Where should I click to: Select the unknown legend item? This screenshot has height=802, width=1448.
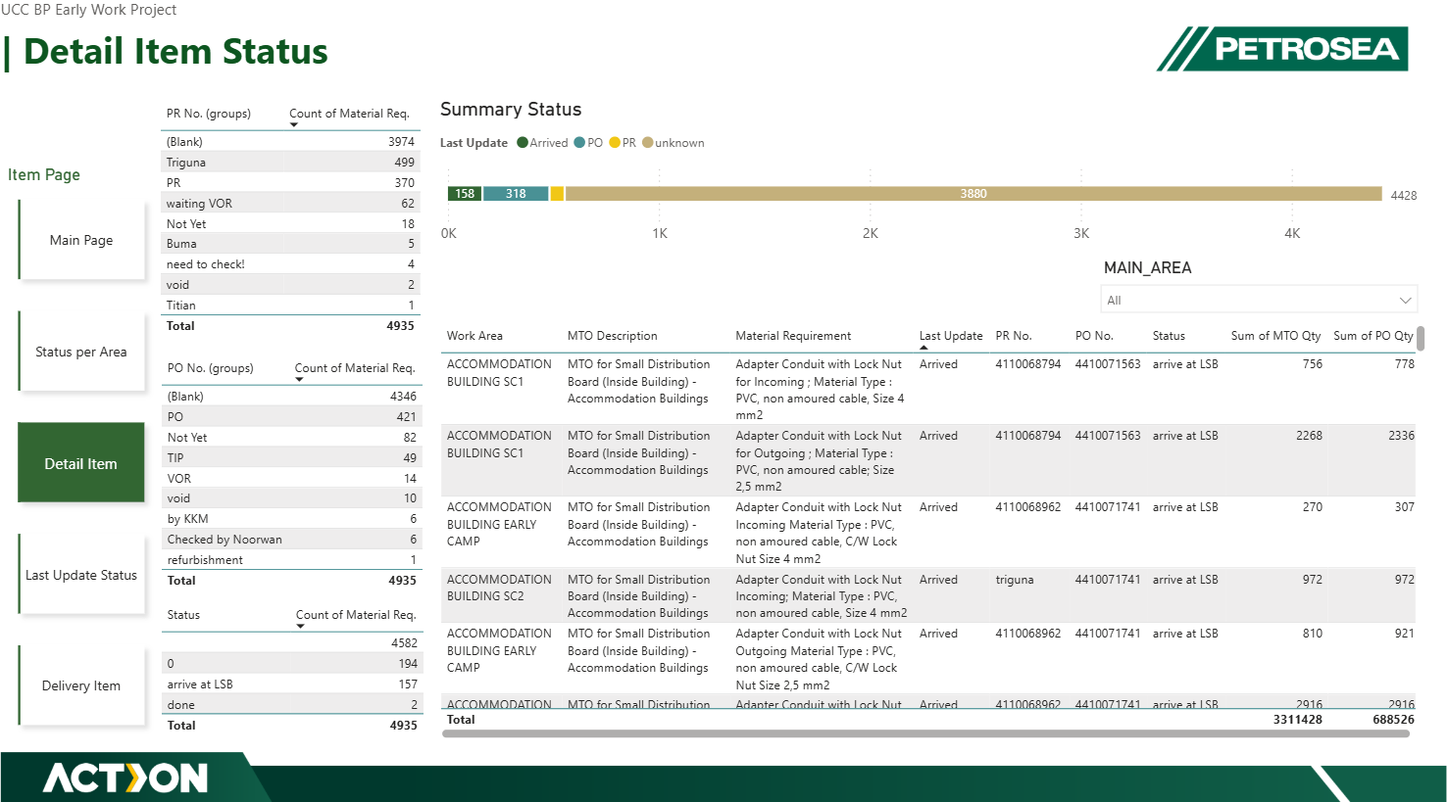pyautogui.click(x=674, y=143)
